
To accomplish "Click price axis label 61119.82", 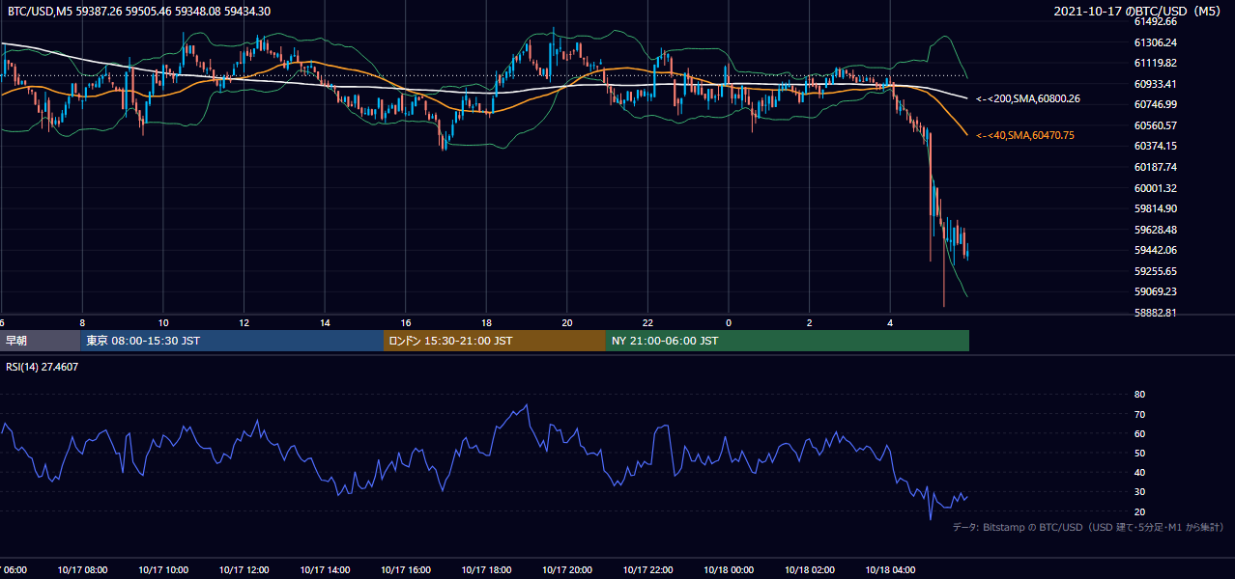I will point(1155,63).
